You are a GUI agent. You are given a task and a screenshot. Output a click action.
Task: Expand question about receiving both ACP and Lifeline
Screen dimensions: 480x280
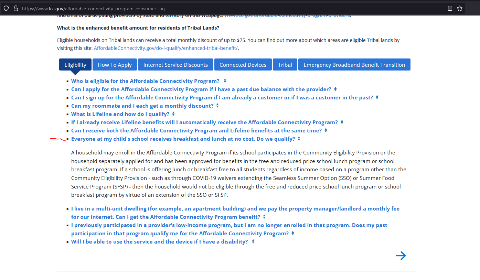(x=196, y=131)
